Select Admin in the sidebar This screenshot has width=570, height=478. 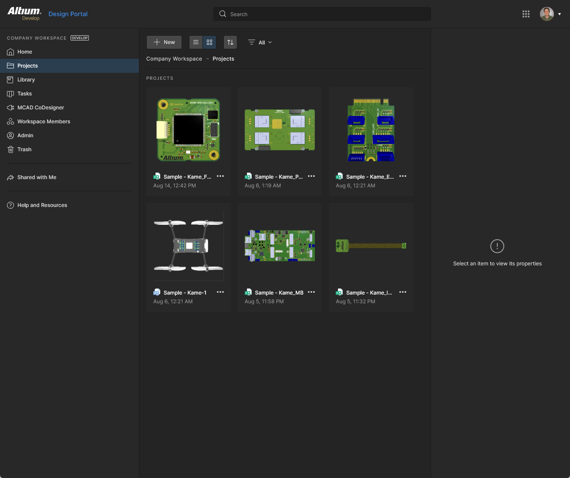click(25, 136)
